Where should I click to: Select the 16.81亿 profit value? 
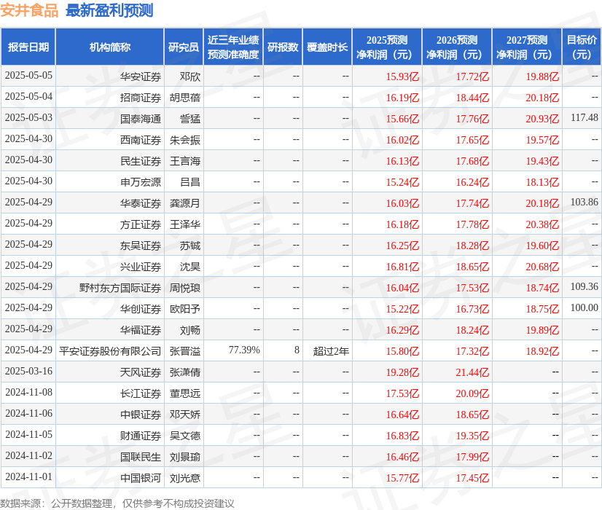pos(402,267)
